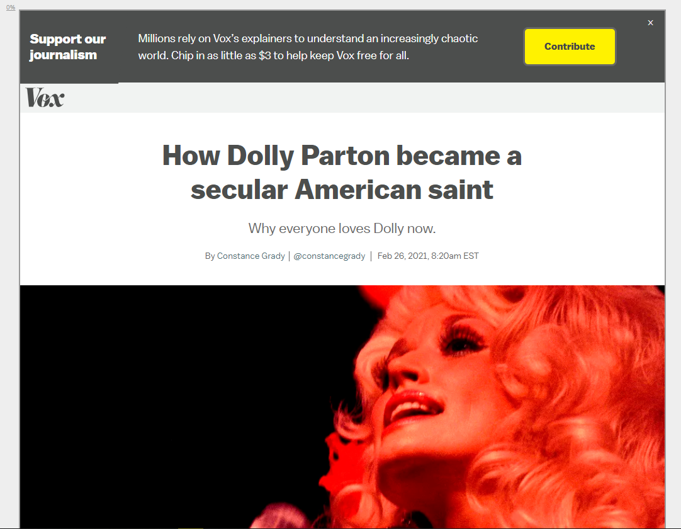Click headline line "secular American saint"

click(342, 190)
